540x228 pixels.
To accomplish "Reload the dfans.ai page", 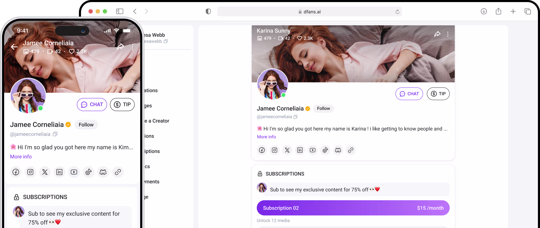I will (397, 12).
